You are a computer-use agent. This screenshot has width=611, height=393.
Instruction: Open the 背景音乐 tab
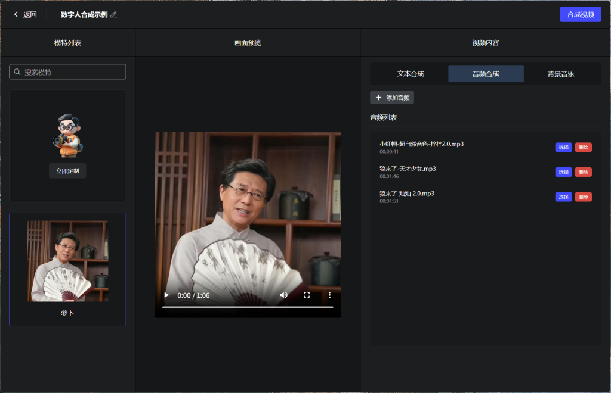561,74
